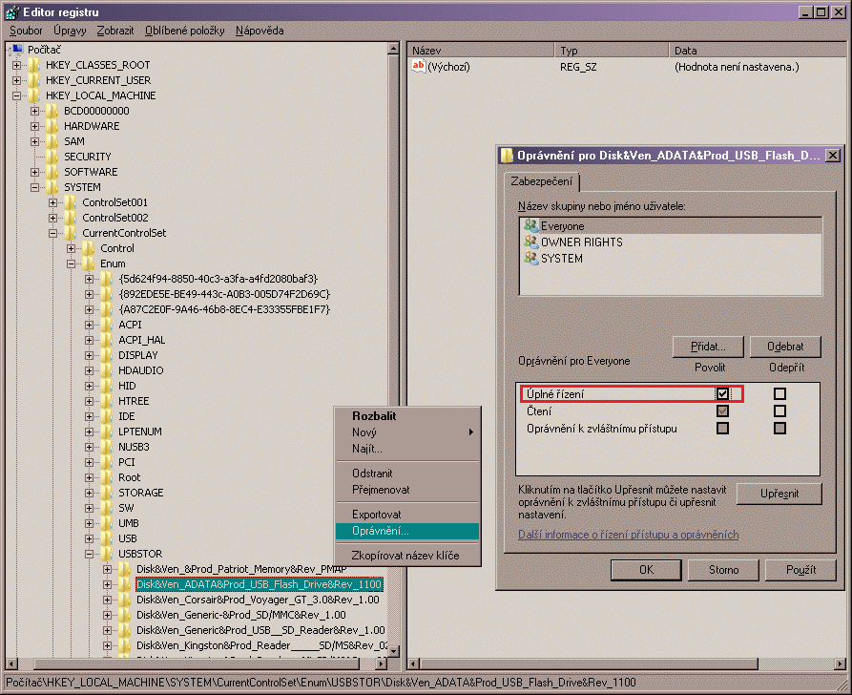Open link Další informace o řízení přístupu

[x=628, y=535]
